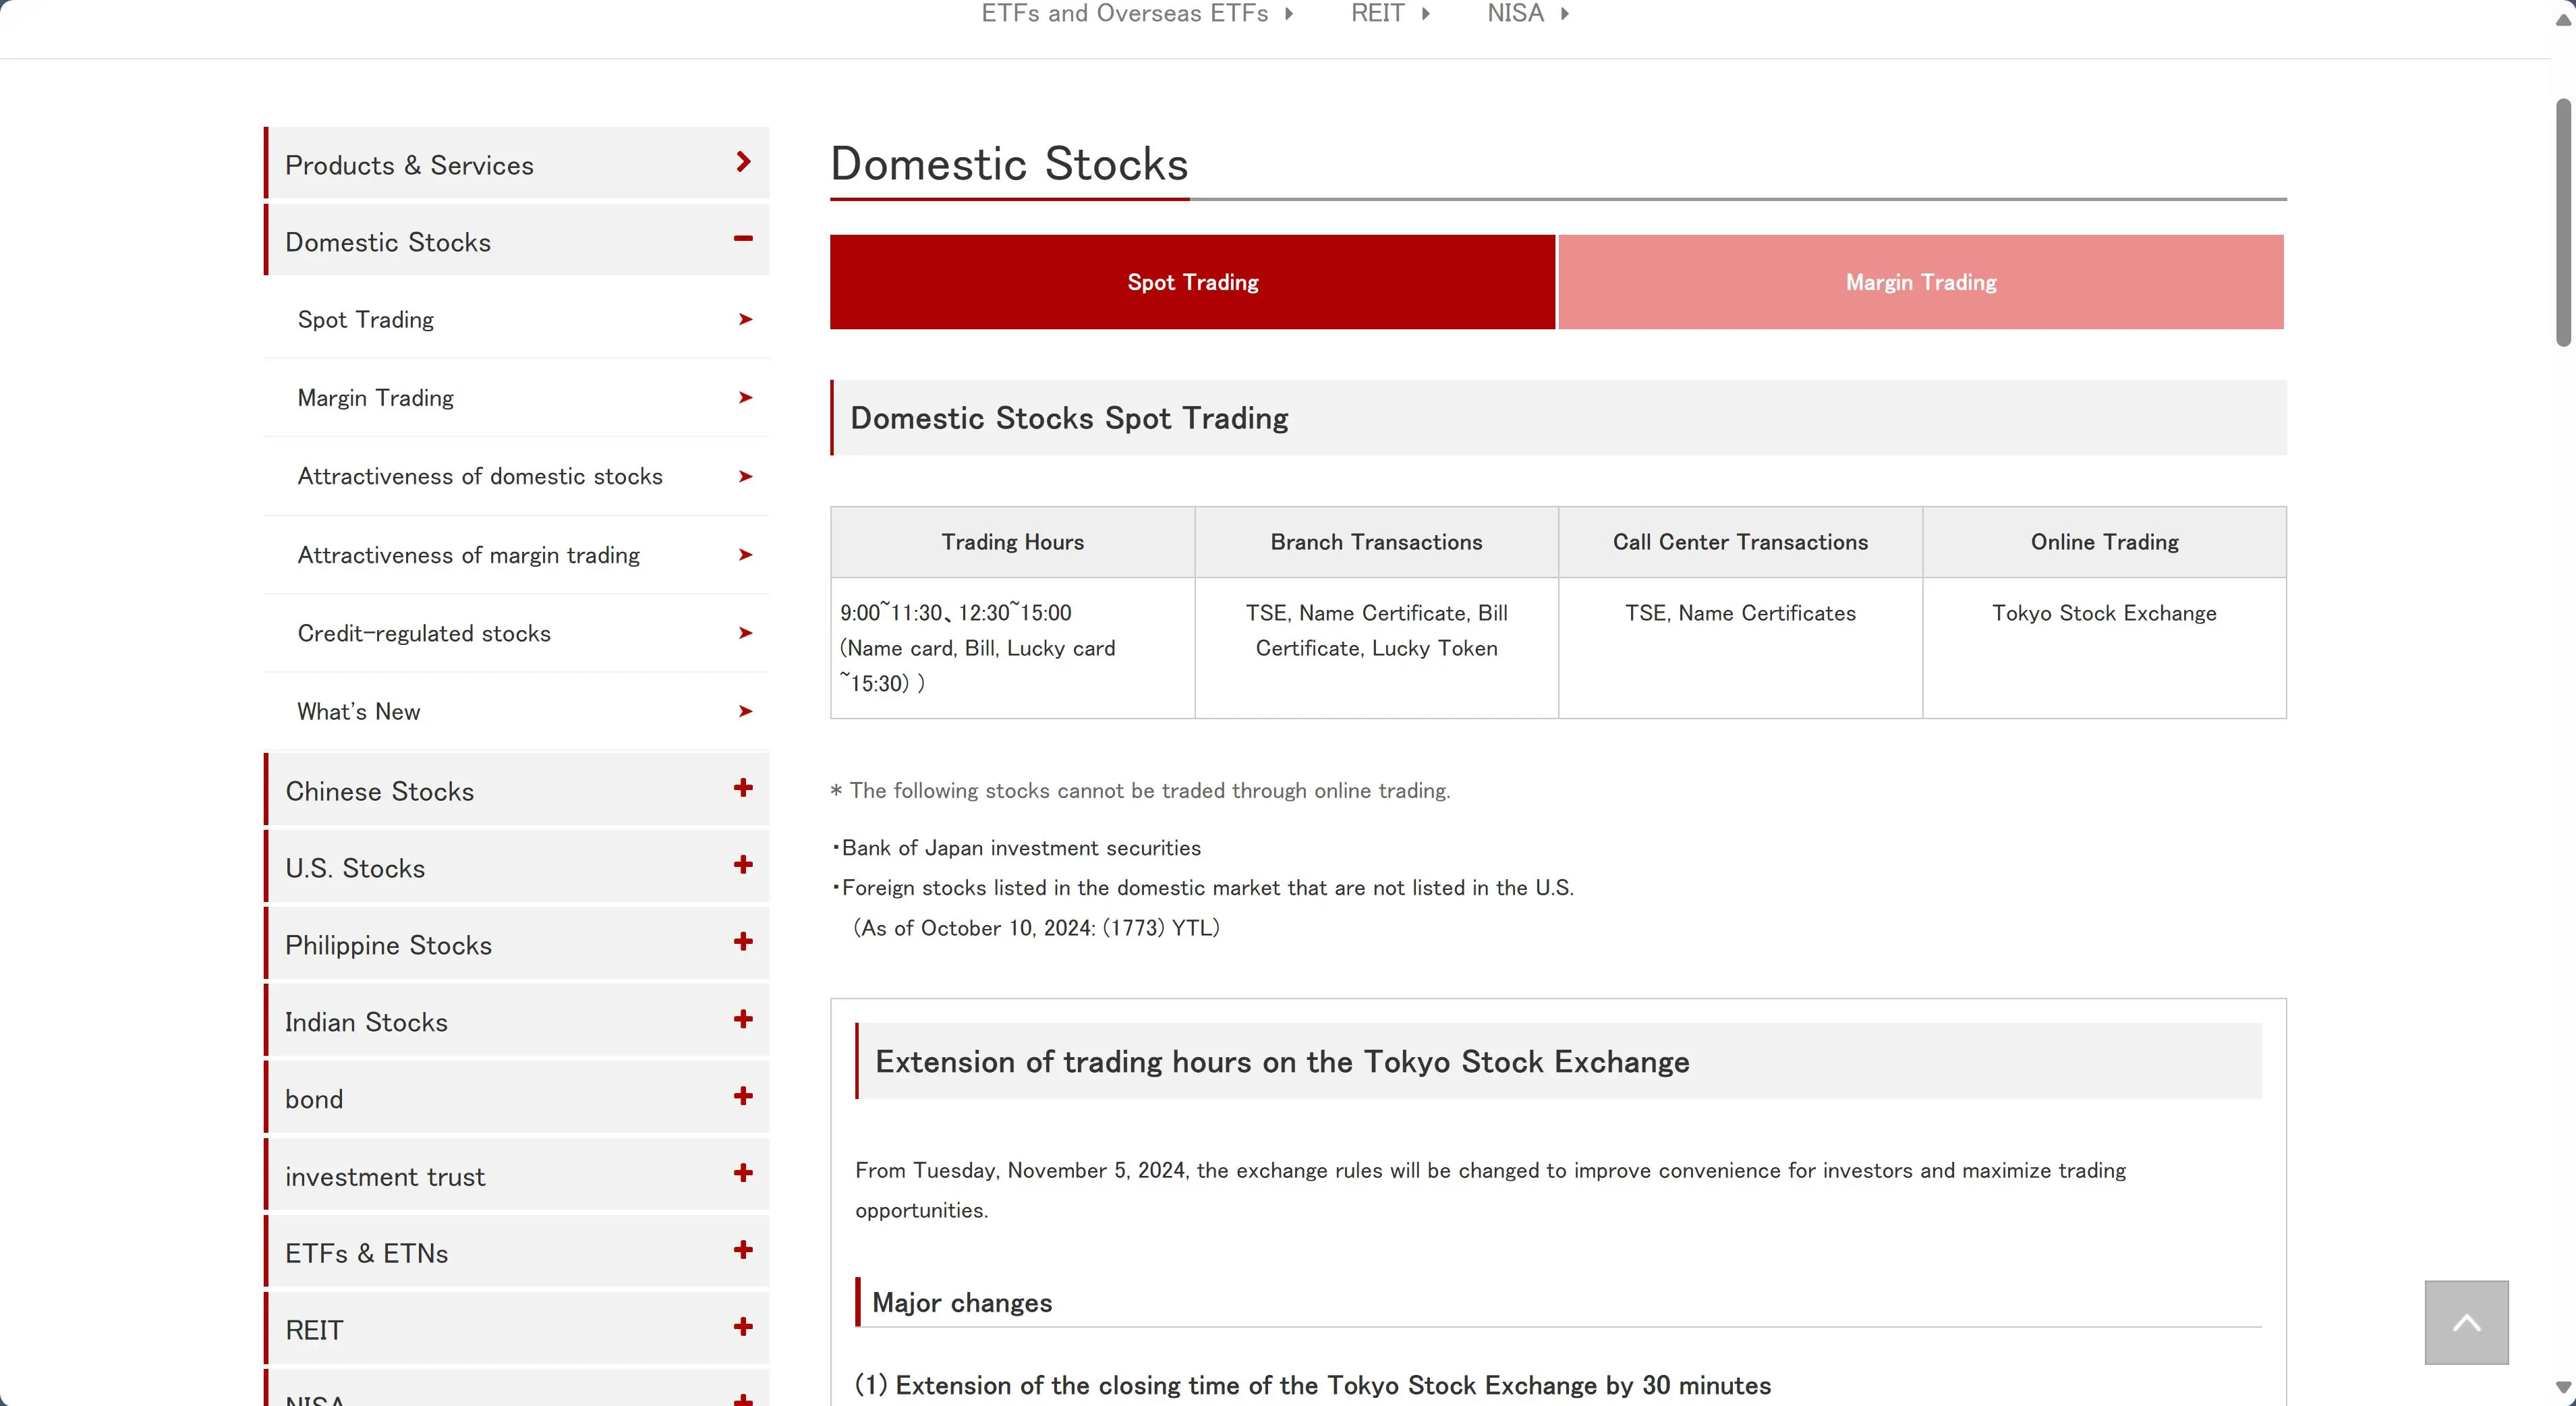Open the ETFs and Overseas ETFs top link

(1124, 13)
